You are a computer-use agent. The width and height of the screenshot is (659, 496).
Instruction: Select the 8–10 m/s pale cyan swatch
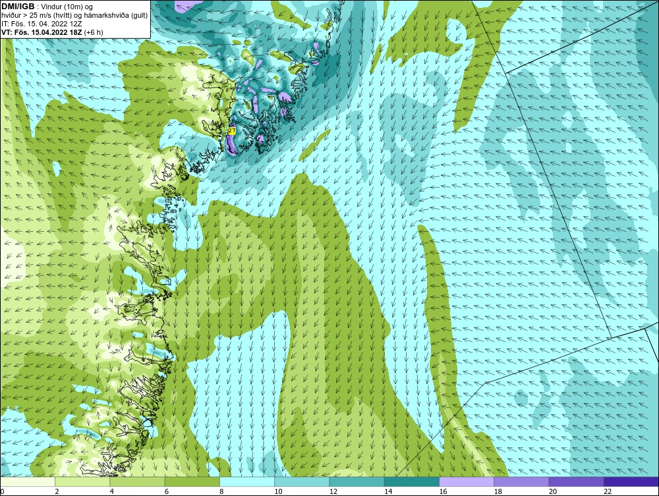point(247,482)
